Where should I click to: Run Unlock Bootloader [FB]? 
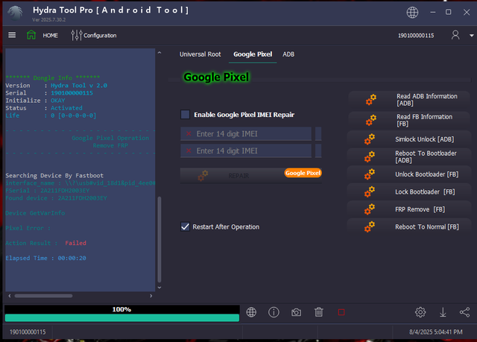click(409, 174)
